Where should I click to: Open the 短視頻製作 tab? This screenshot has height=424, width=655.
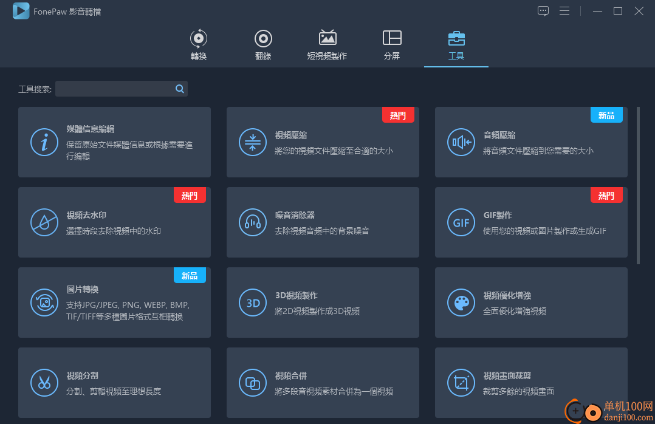[327, 45]
